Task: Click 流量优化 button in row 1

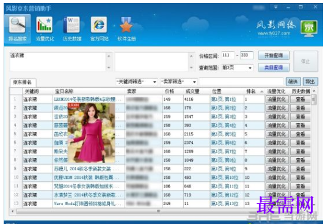Action: [x=277, y=99]
